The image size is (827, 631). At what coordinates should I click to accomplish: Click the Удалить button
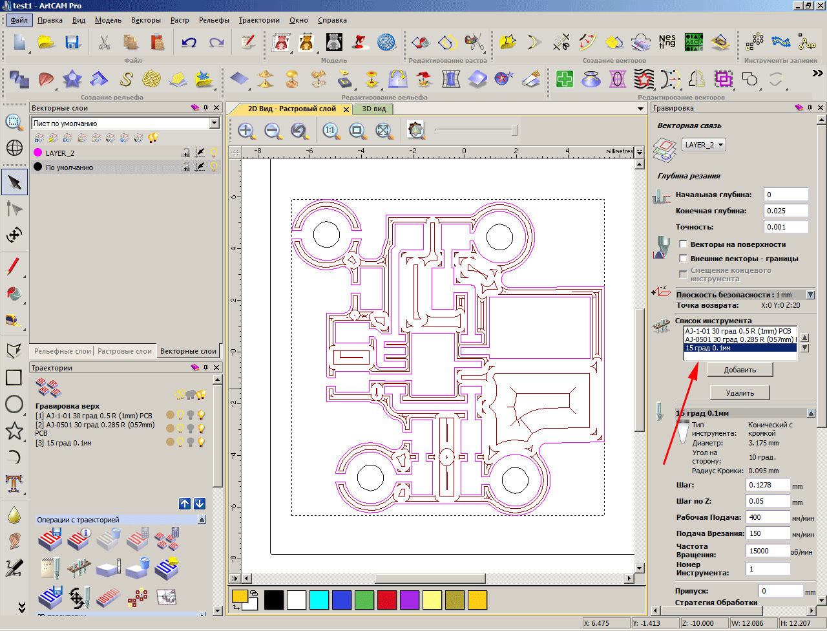click(x=740, y=392)
